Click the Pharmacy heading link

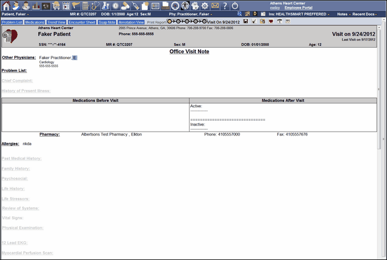(50, 134)
